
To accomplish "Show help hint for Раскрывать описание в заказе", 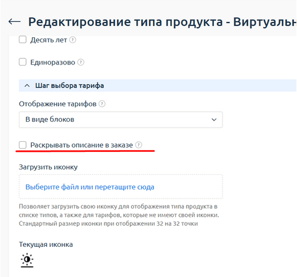I will pyautogui.click(x=139, y=145).
